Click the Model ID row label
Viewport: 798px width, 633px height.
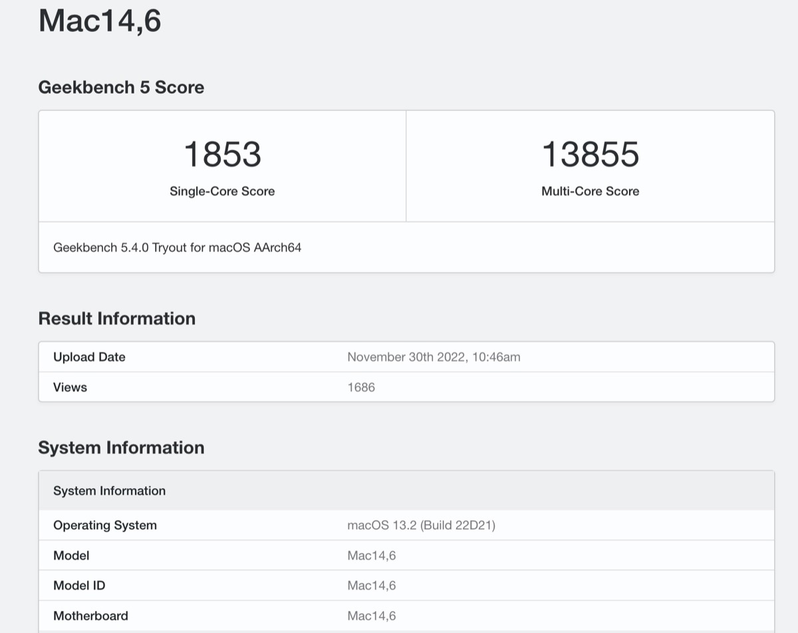point(79,586)
